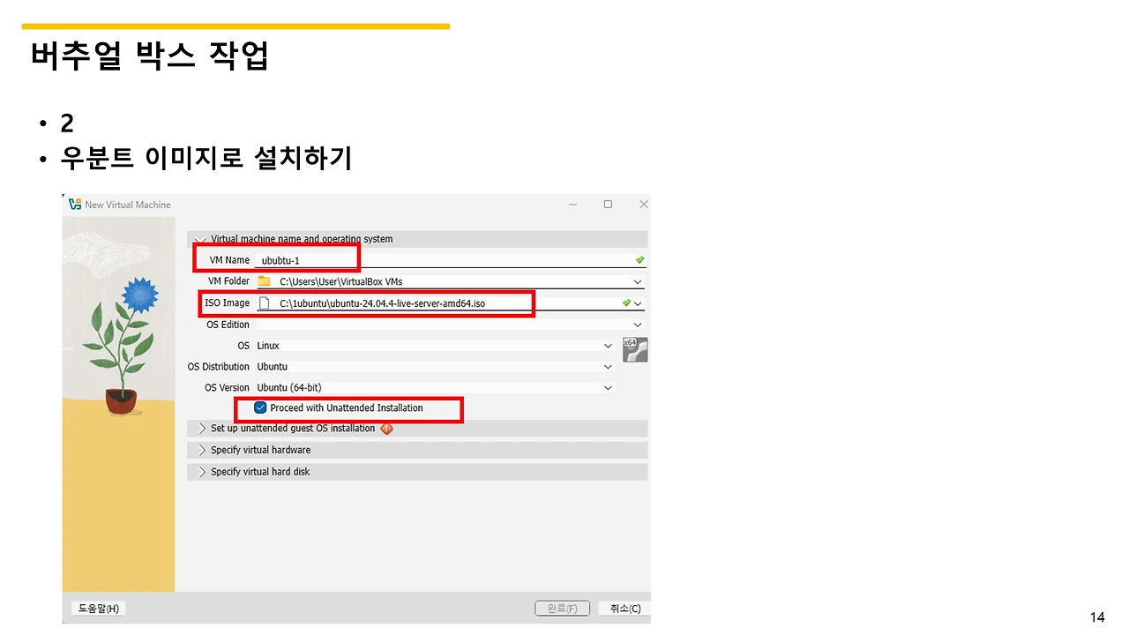Disable Proceed with Unattended Installation
Viewport: 1129px width, 635px height.
pyautogui.click(x=260, y=407)
